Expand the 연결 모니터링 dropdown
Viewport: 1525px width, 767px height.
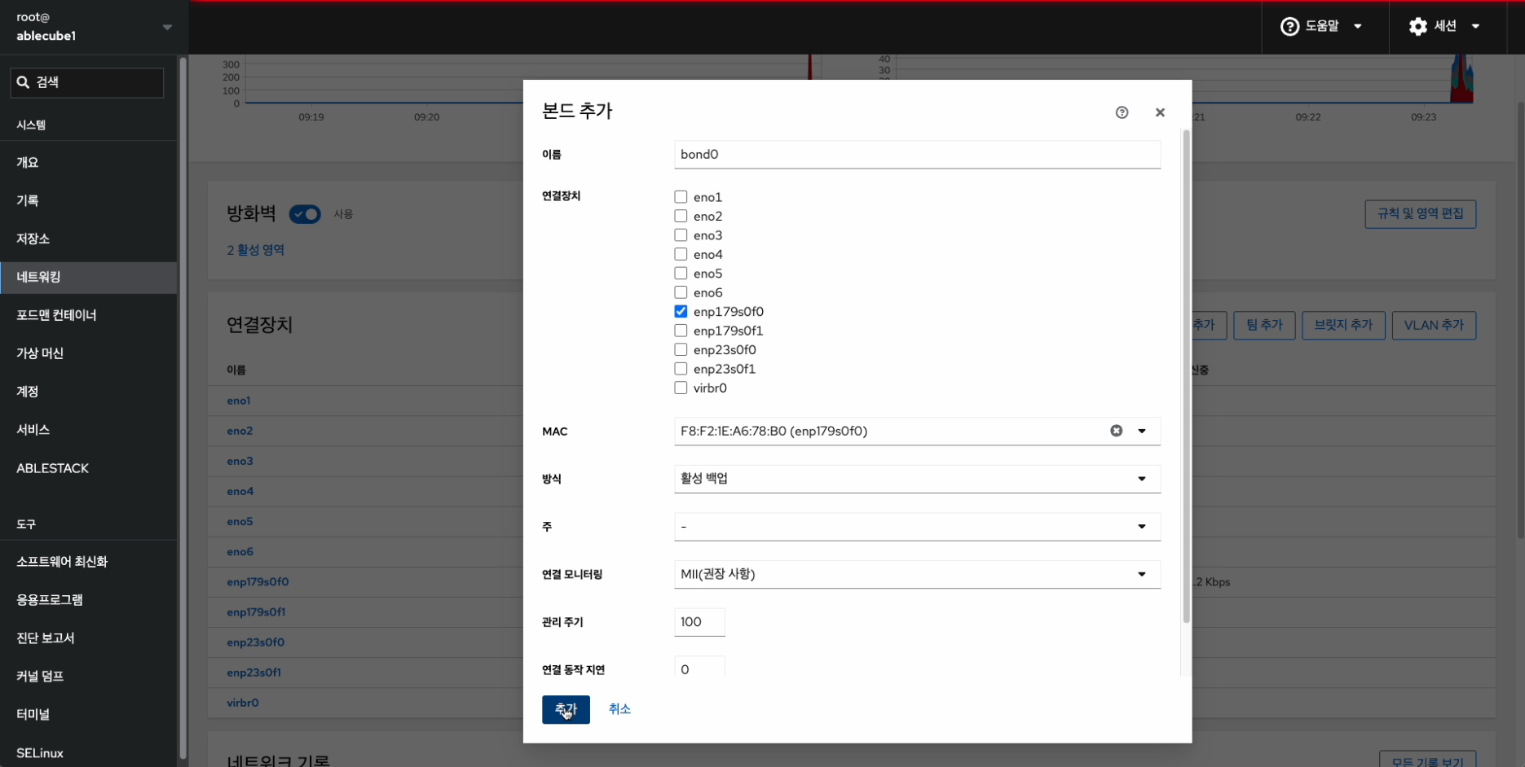[916, 575]
